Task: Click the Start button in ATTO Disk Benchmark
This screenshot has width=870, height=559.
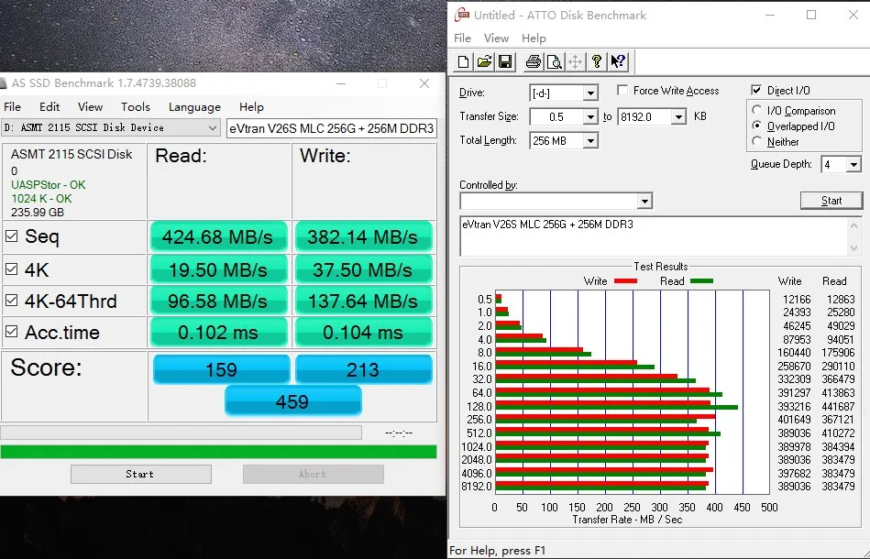Action: (x=831, y=200)
